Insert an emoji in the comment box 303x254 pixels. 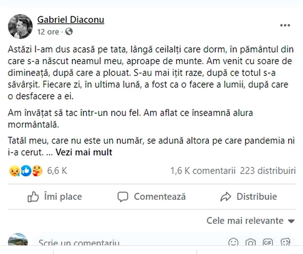(x=234, y=242)
